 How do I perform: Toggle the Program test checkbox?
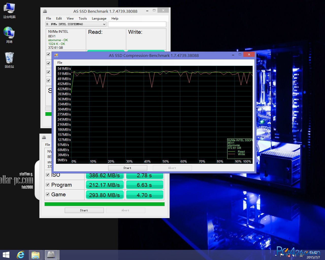coord(47,185)
